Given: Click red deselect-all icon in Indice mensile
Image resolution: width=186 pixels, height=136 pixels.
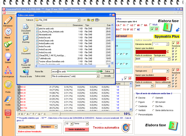Looking at the screenshot, I should point(178,43).
